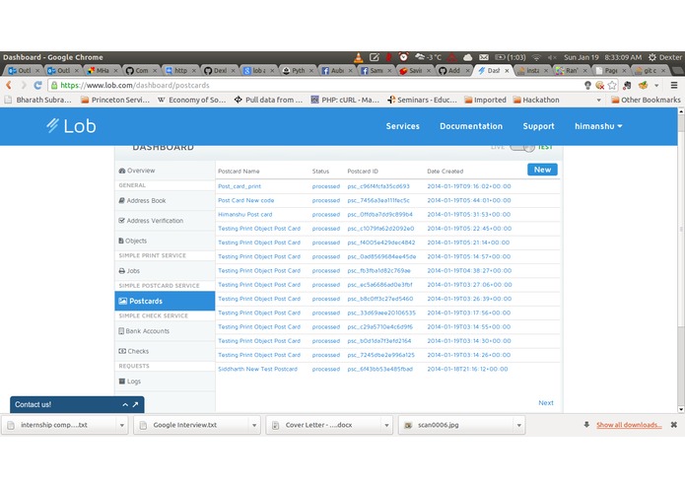Open the Post_card_print postcard
This screenshot has width=685, height=487.
pos(240,186)
